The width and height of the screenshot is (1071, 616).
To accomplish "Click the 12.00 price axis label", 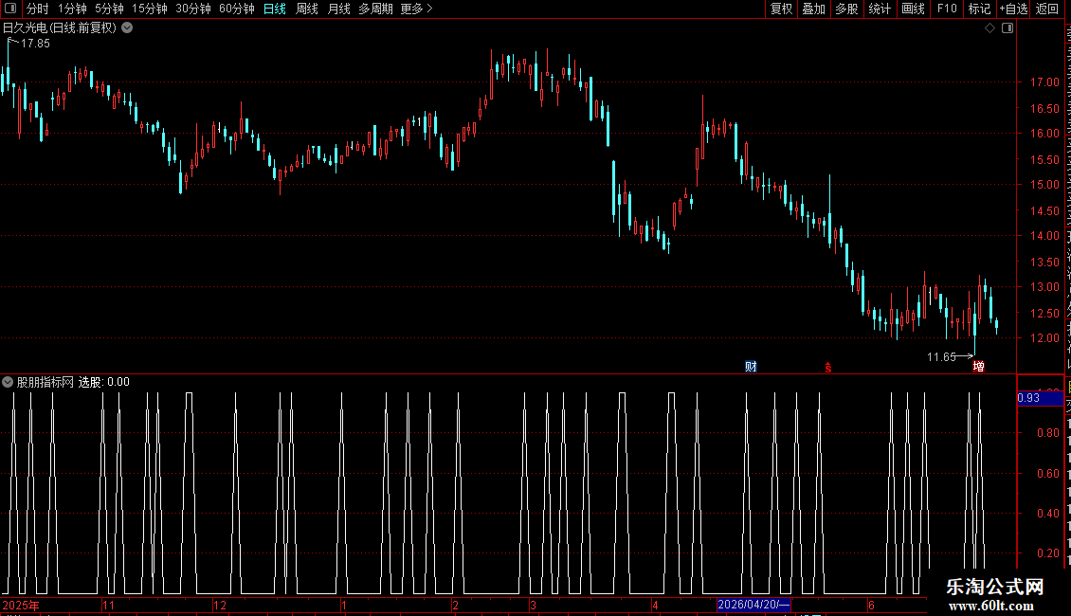I will point(1044,338).
